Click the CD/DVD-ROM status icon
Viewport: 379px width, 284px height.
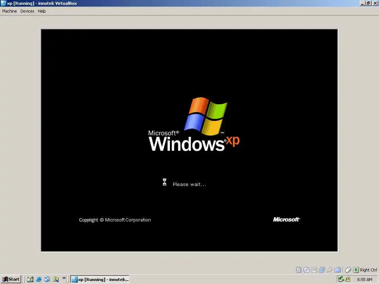[306, 270]
